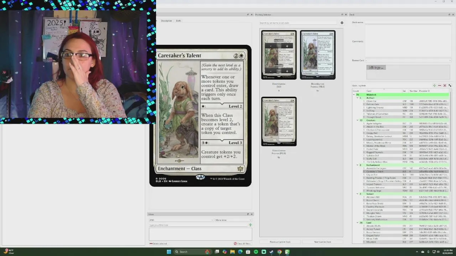Image resolution: width=456 pixels, height=256 pixels.
Task: Click Sideboard minus on BLB printing
Action: click(271, 71)
